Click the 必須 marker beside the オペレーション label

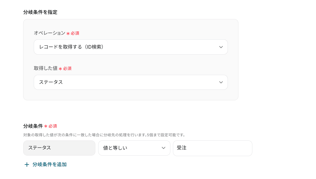[75, 33]
